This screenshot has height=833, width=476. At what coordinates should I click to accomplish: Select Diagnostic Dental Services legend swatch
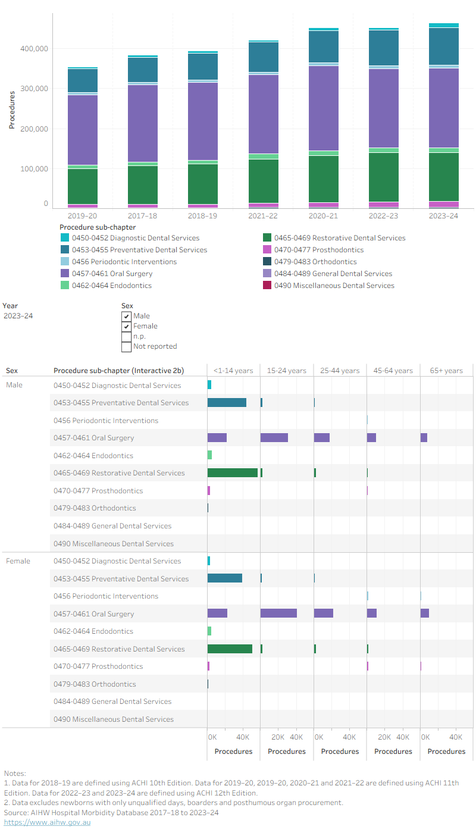[x=64, y=238]
